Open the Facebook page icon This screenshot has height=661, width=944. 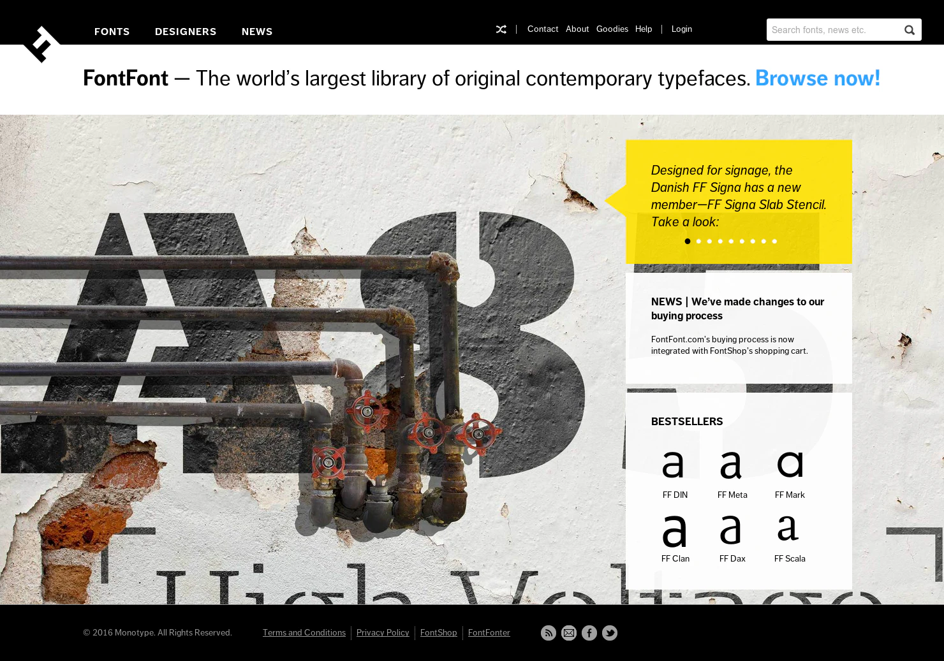click(589, 633)
